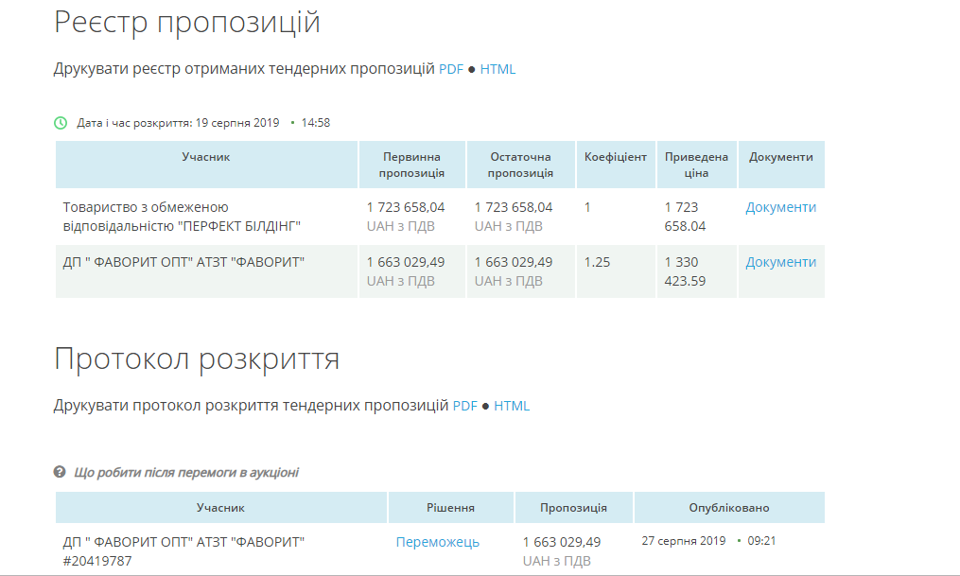The width and height of the screenshot is (960, 576).
Task: Click the Опубліковано column header
Action: (x=728, y=508)
